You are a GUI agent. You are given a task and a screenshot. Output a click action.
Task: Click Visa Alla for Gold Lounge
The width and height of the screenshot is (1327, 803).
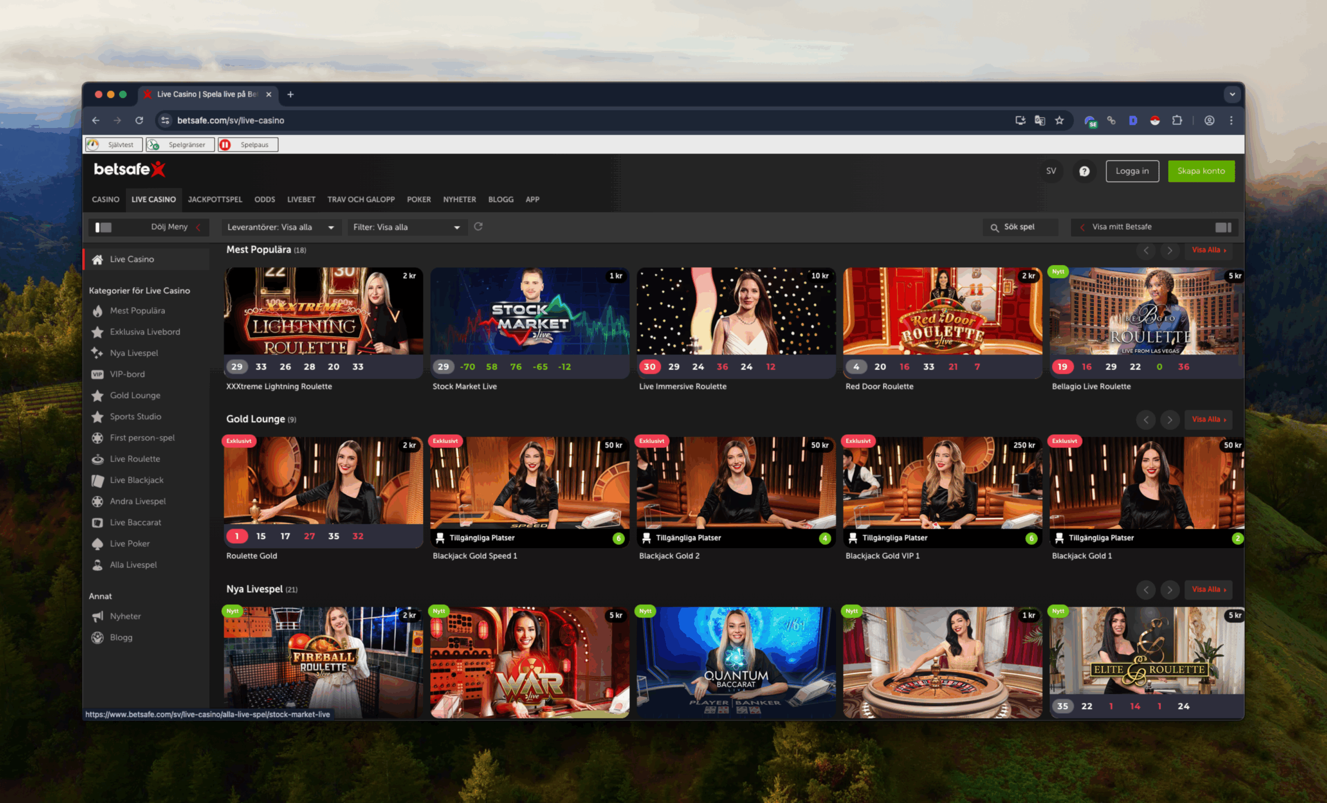point(1208,420)
